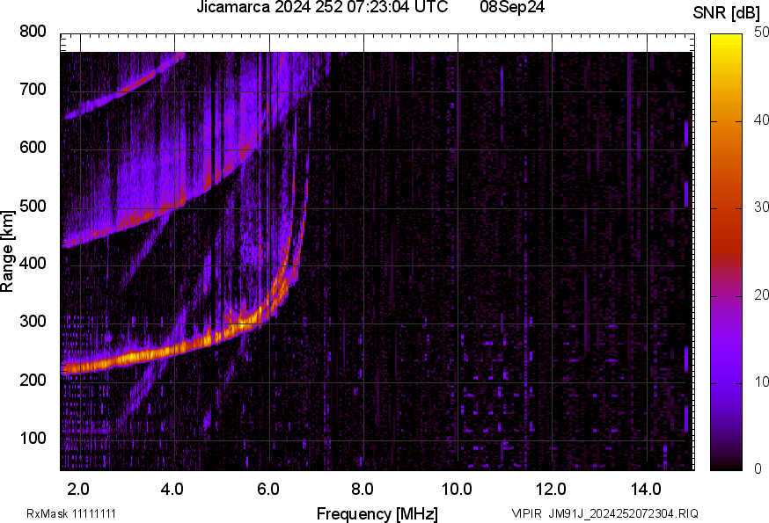This screenshot has width=769, height=523.
Task: Click the 'RxMask 11111111' footer text
Action: tap(71, 513)
